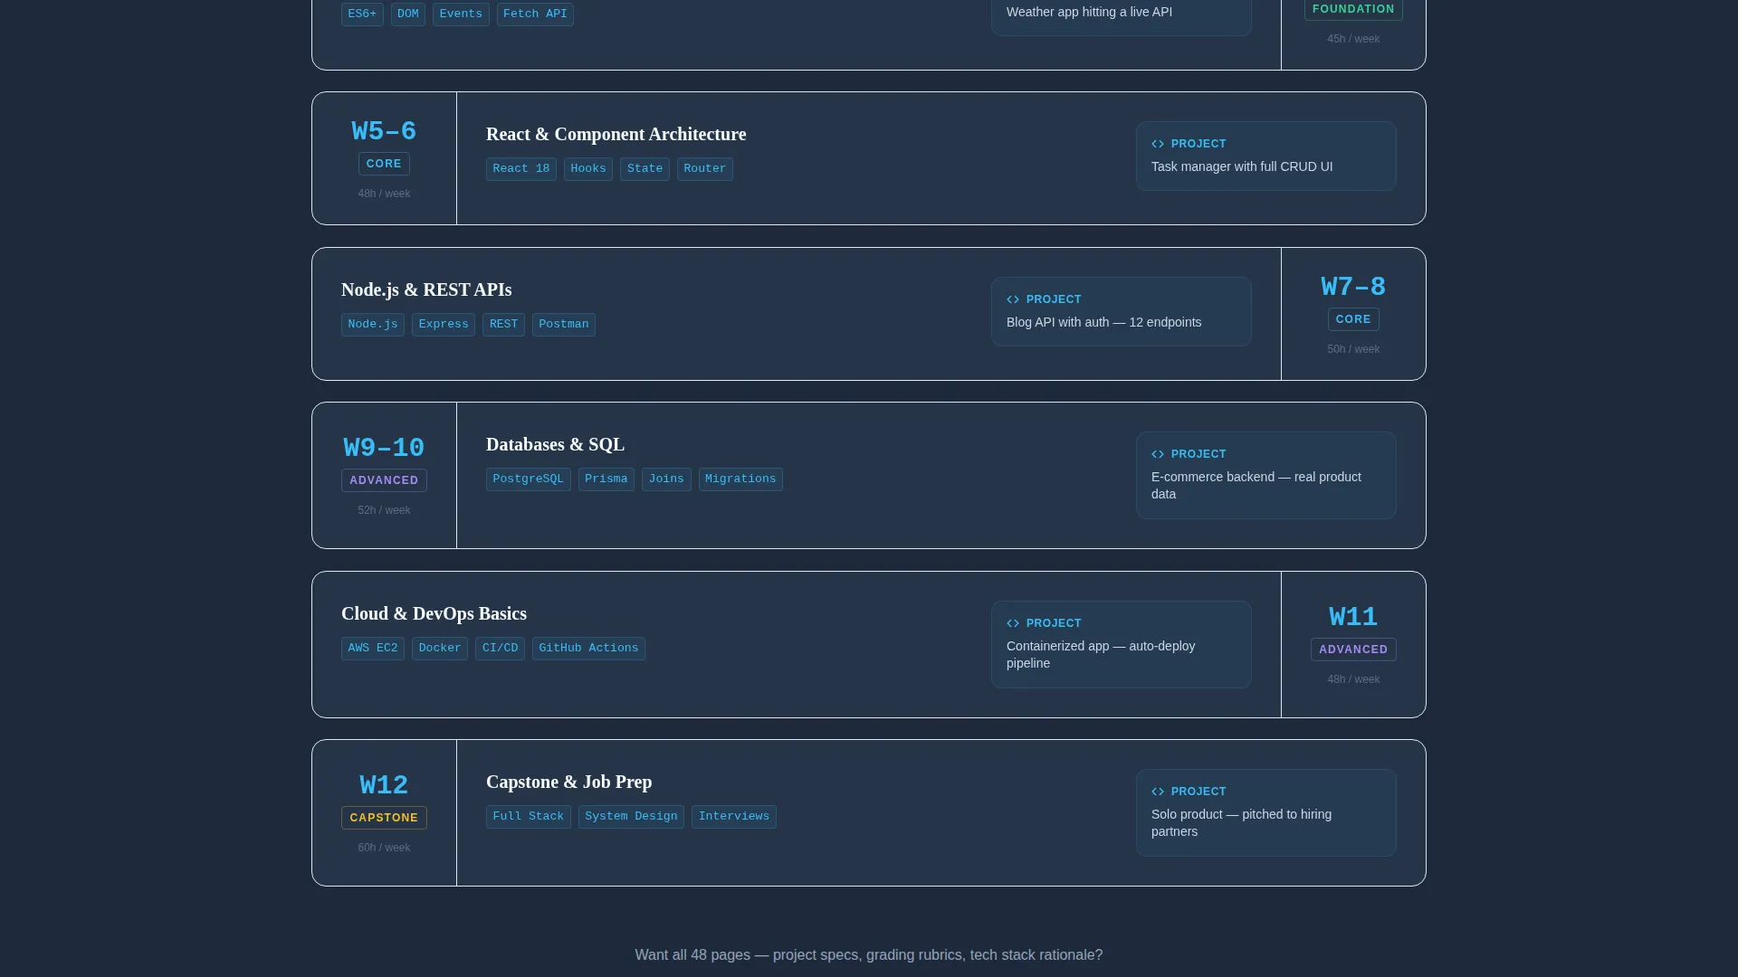Click the '60h / week' label
1738x977 pixels.
click(384, 848)
